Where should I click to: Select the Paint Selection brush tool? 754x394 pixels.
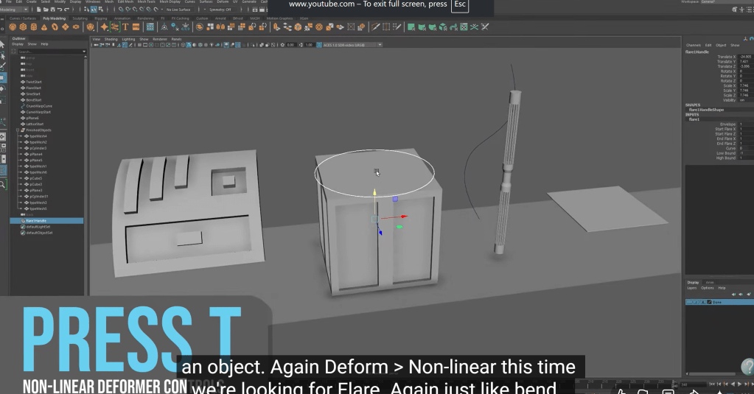pos(3,66)
